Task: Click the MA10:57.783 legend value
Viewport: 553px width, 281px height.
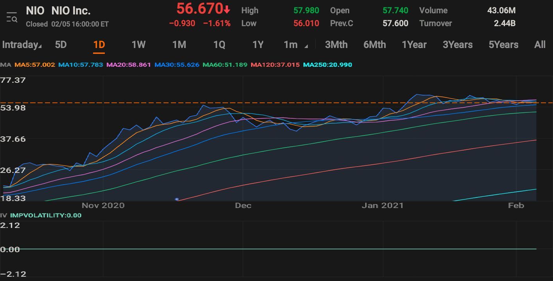Action: point(81,65)
